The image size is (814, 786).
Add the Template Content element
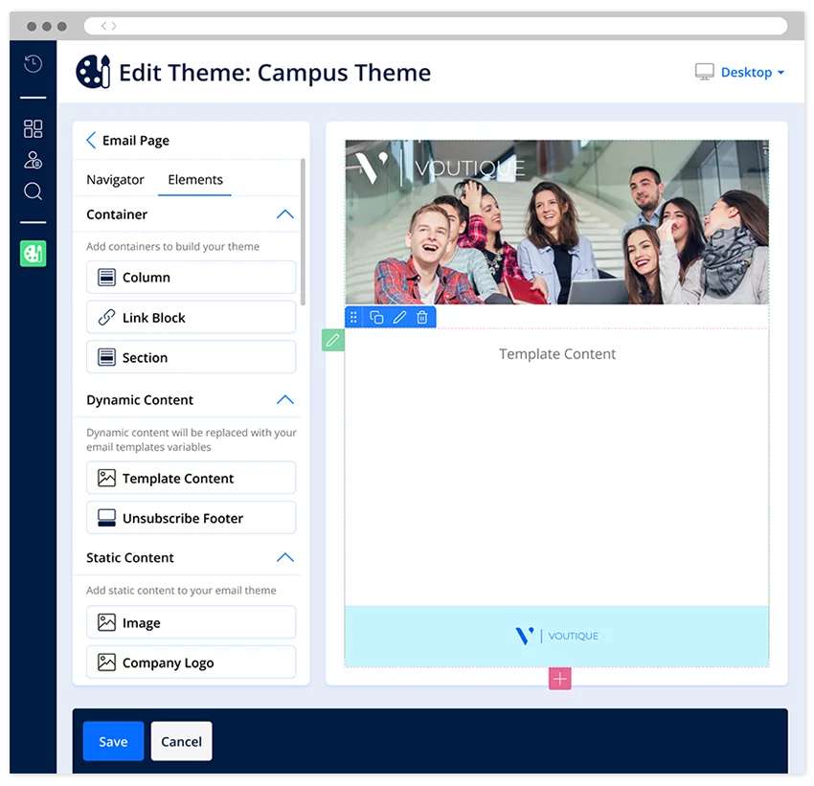click(191, 478)
